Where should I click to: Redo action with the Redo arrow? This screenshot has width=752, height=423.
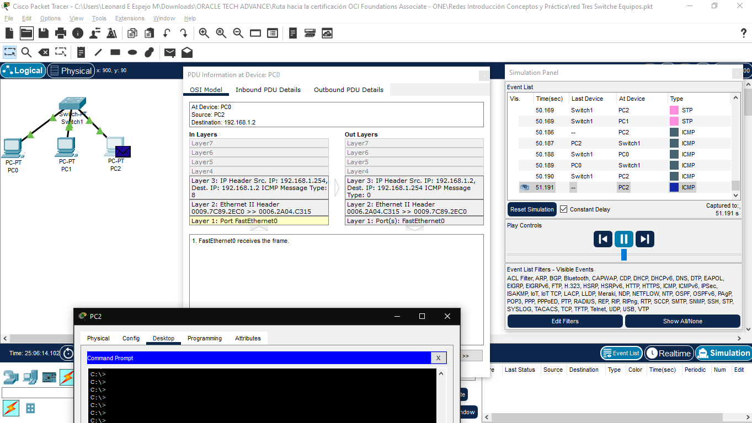[183, 33]
